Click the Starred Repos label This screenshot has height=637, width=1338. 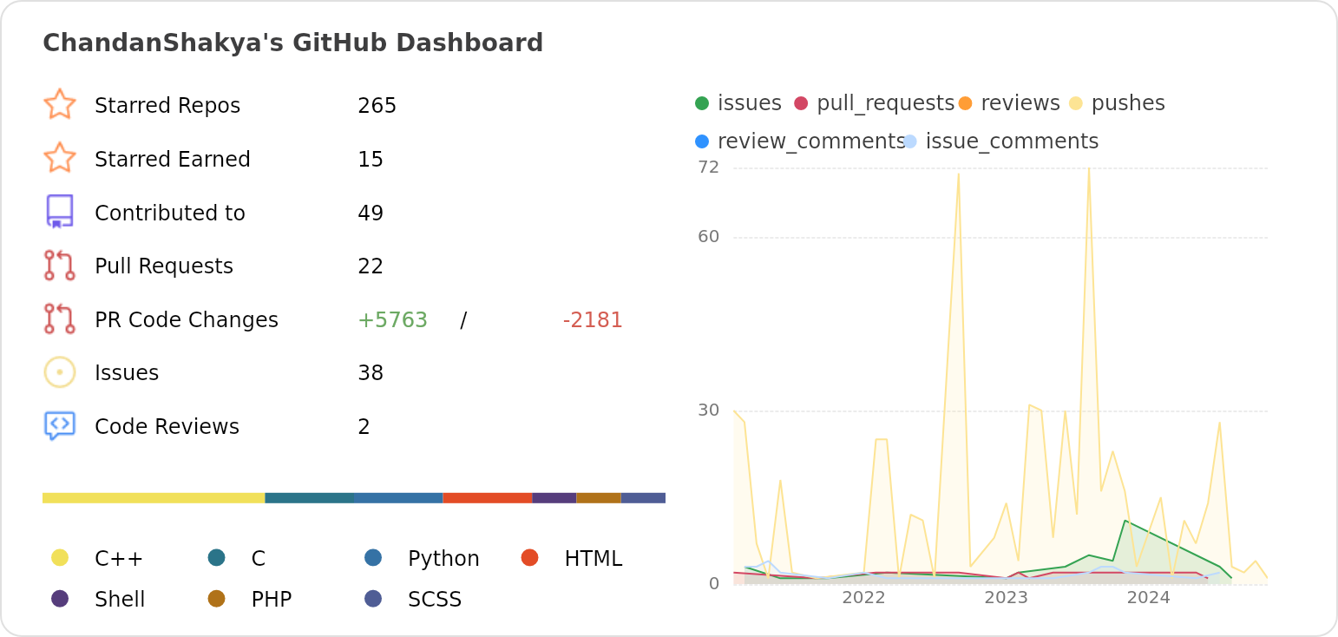[x=167, y=106]
